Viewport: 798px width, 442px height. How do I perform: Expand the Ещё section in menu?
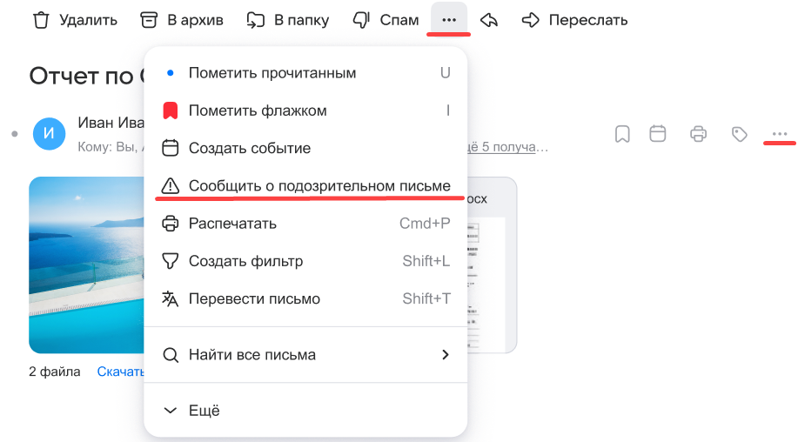pos(204,411)
